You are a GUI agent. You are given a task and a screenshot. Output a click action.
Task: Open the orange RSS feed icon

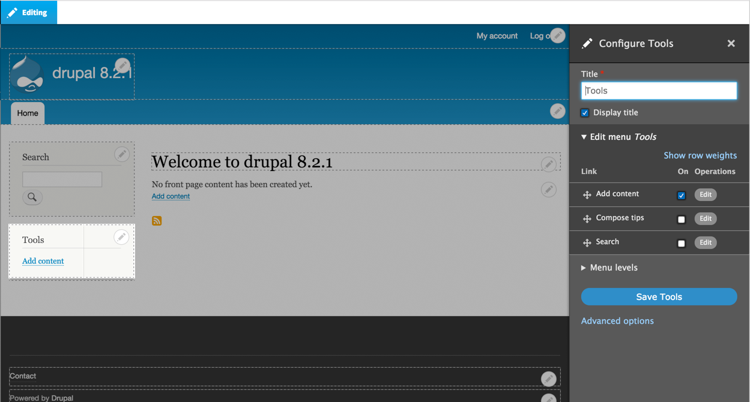157,221
